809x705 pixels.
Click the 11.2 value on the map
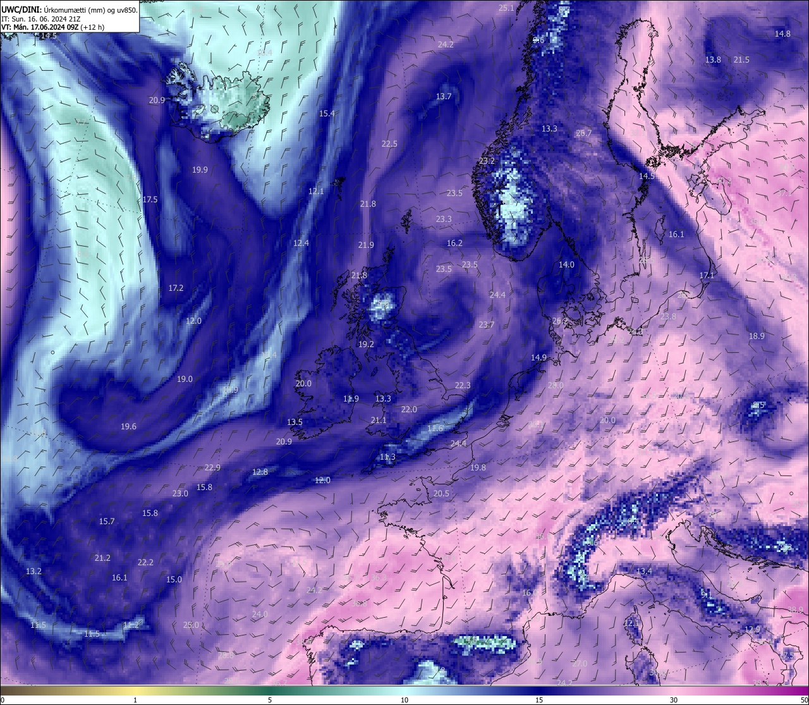131,625
